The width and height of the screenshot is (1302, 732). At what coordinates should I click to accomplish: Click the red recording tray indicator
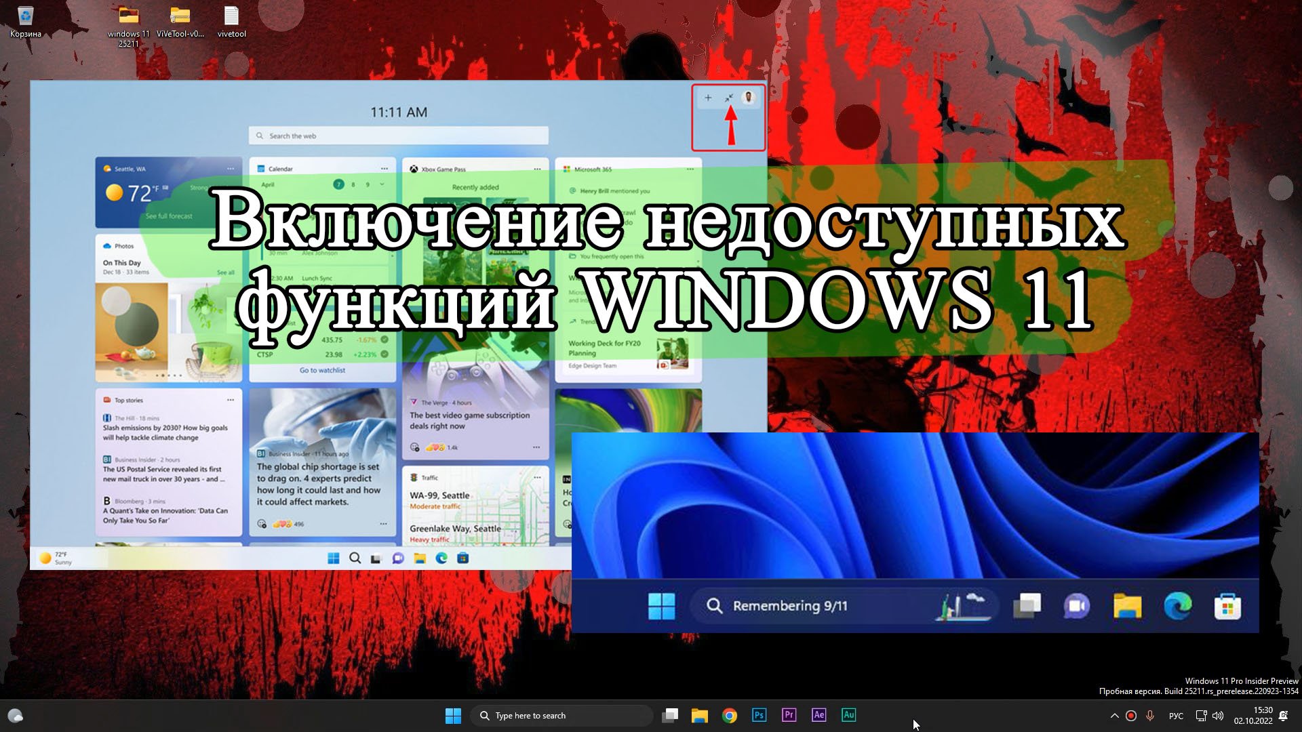pos(1131,716)
